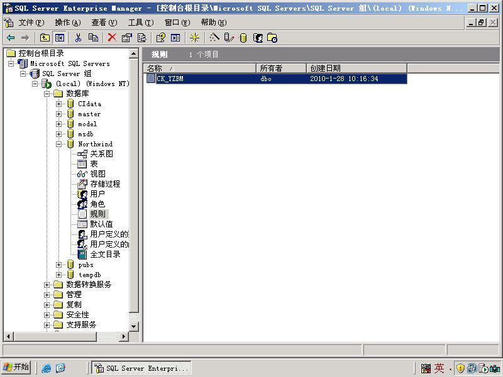Open the 操作(A) menu
Image resolution: width=503 pixels, height=377 pixels.
coord(68,23)
